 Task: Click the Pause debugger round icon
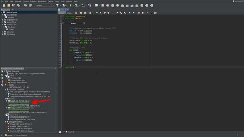pos(108,5)
